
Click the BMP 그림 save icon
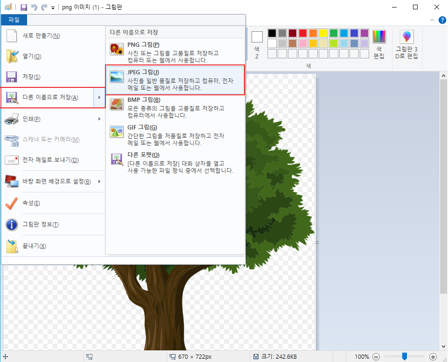[x=117, y=104]
